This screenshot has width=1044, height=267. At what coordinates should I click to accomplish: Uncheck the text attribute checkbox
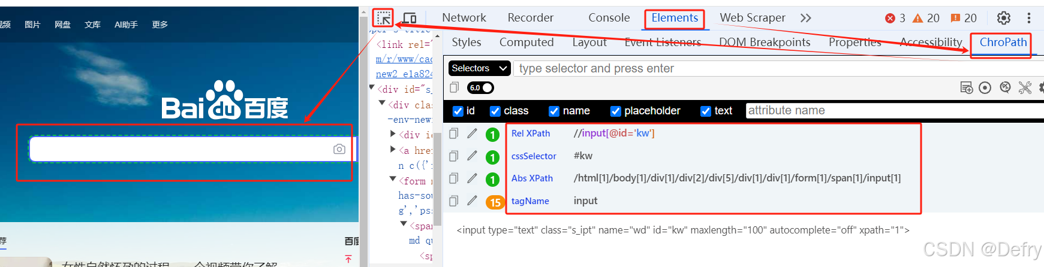[706, 111]
